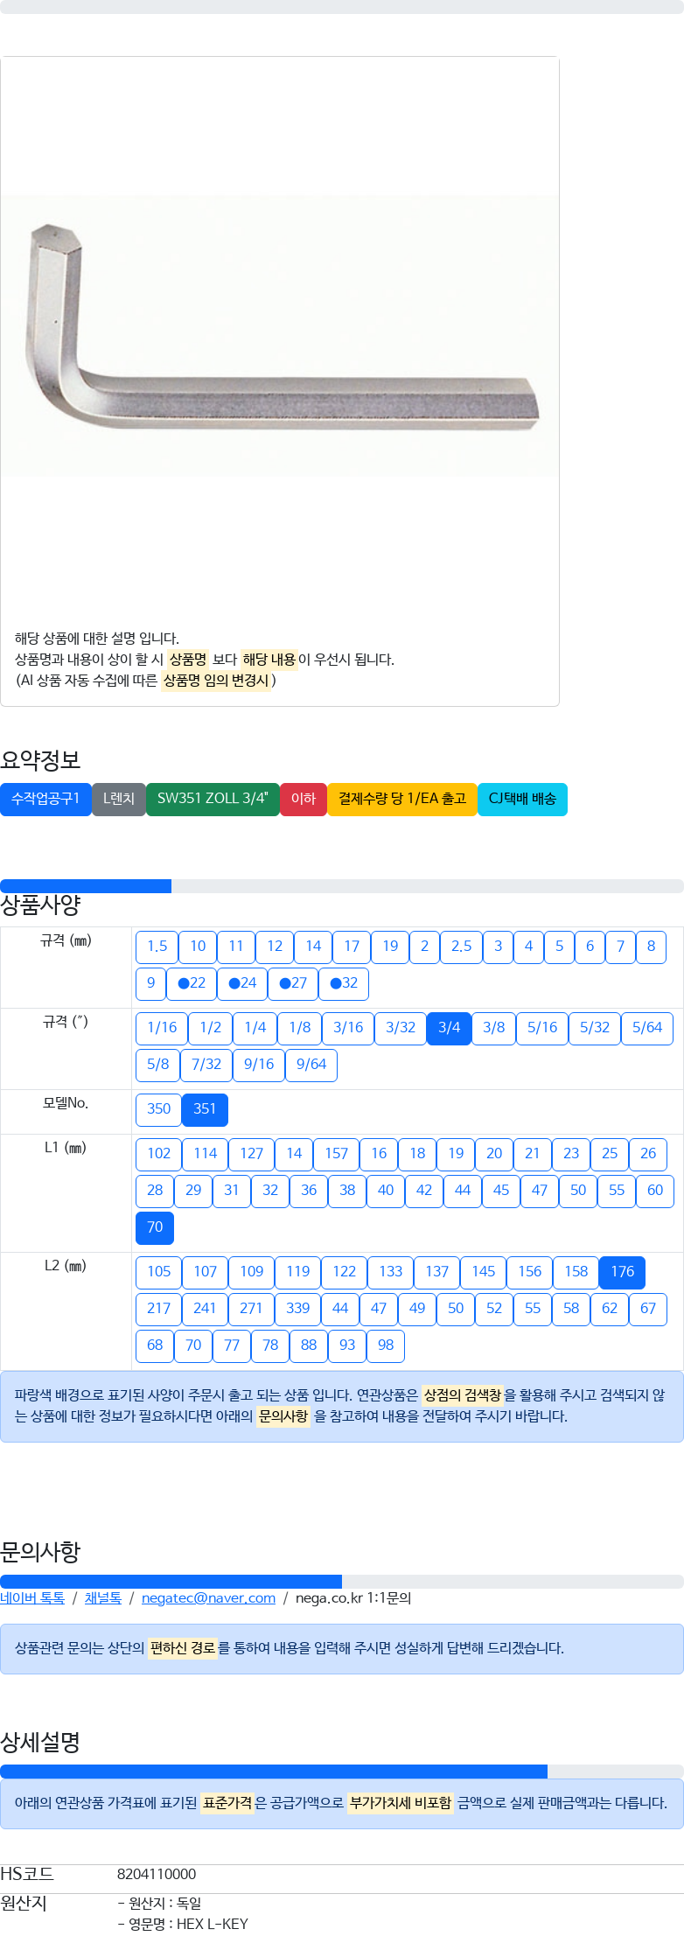
Task: Click the 수작업공구1 category tag
Action: click(x=45, y=799)
